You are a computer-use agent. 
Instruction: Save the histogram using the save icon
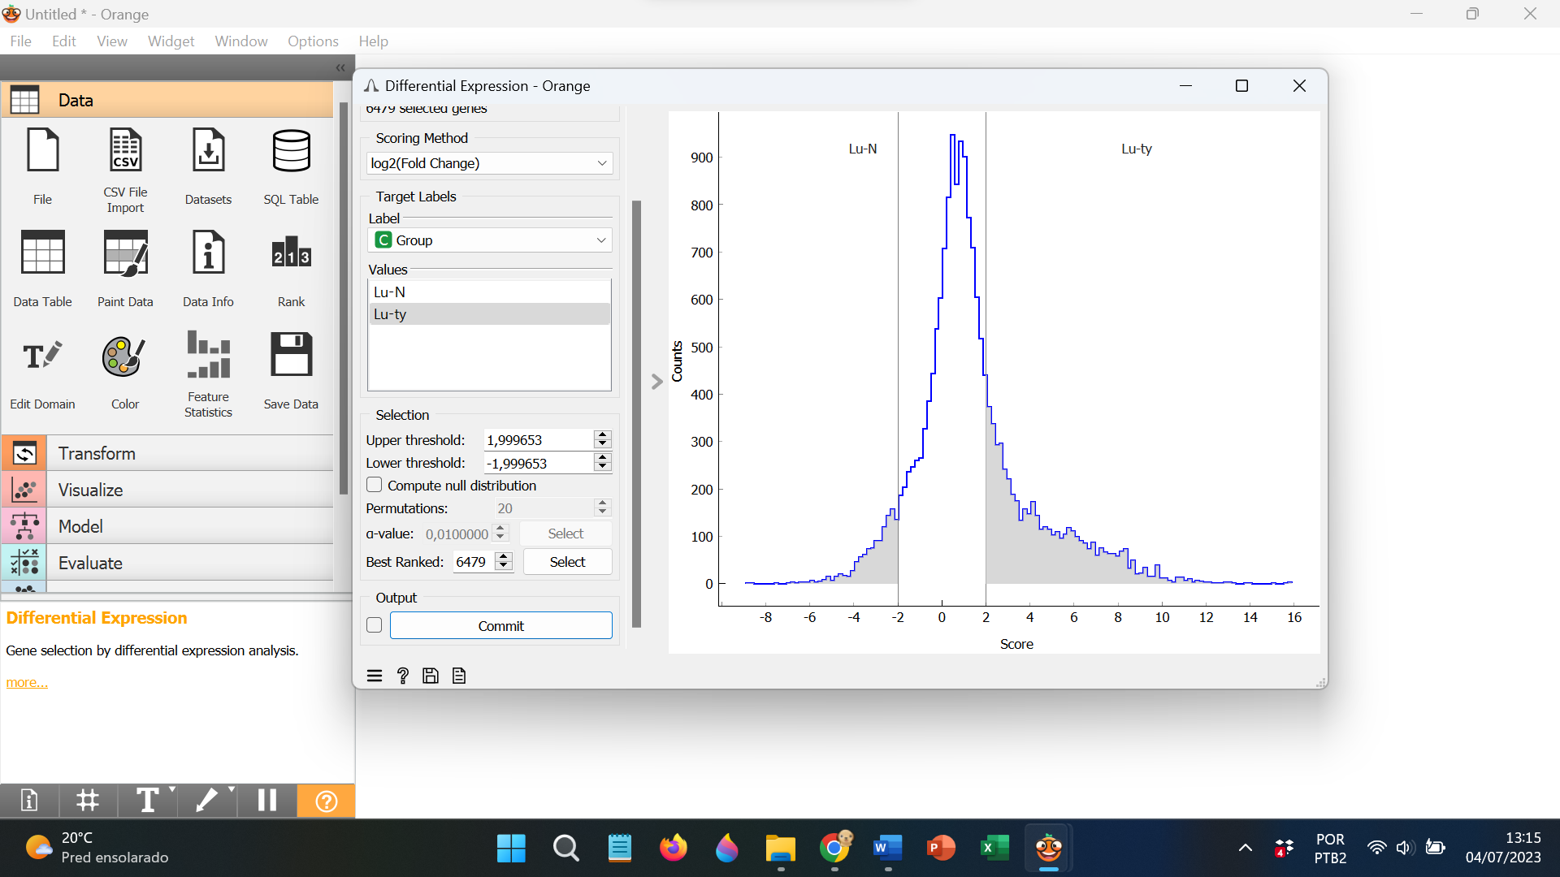pos(430,675)
